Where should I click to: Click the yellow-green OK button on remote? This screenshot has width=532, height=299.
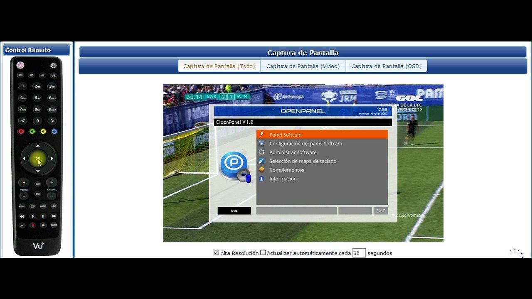point(38,158)
